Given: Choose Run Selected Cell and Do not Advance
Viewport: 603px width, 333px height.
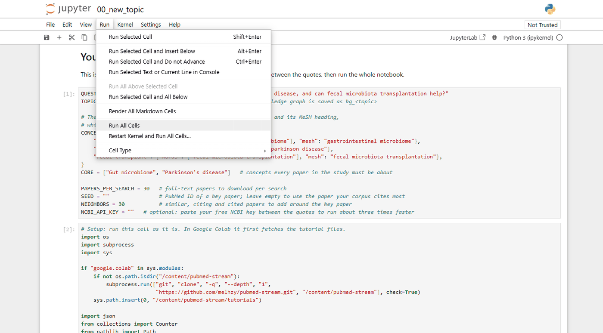Looking at the screenshot, I should pos(183,62).
